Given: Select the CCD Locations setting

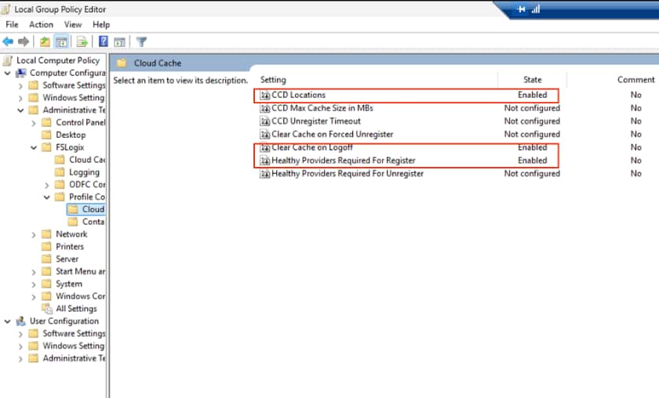Looking at the screenshot, I should coord(298,96).
